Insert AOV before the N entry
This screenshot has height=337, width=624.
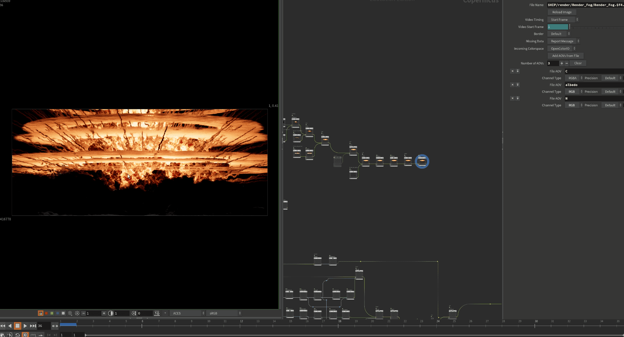(518, 98)
